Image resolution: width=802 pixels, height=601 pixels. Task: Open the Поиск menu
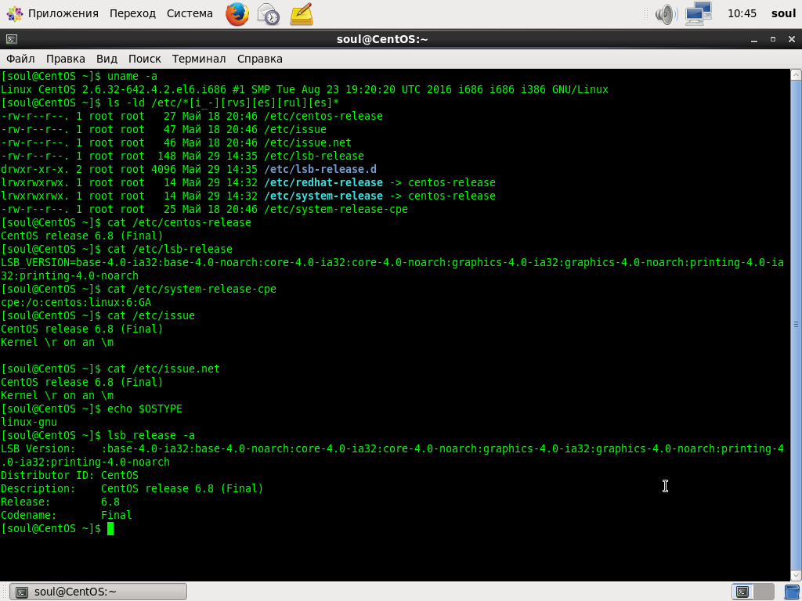tap(145, 59)
